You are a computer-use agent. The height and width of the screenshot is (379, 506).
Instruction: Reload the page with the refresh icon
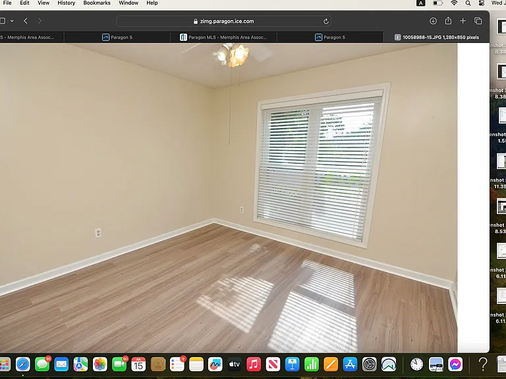(326, 21)
